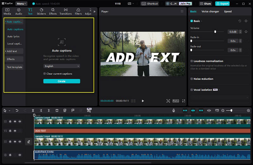
Task: Open the English language dropdown
Action: pyautogui.click(x=62, y=66)
